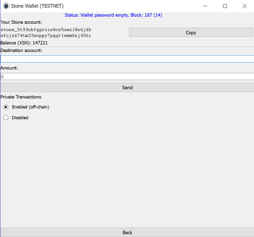Click the Destination account input field
The height and width of the screenshot is (237, 254).
[127, 59]
